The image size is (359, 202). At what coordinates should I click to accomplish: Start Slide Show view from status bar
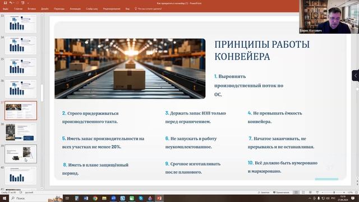(317, 192)
